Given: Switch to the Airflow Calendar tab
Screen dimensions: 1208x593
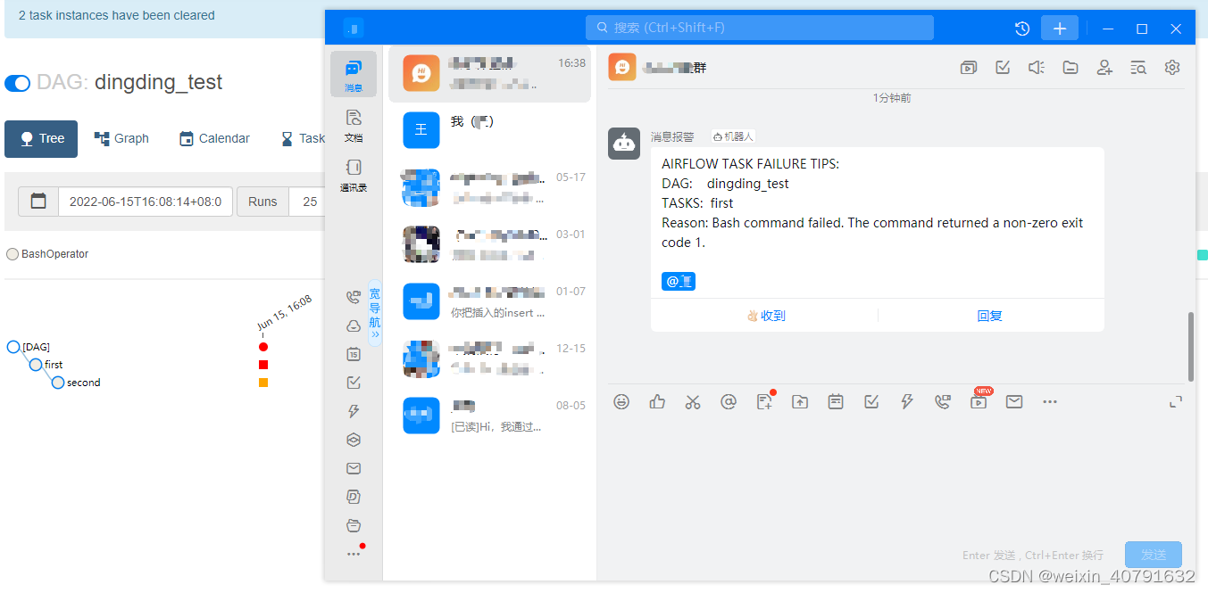Looking at the screenshot, I should [x=214, y=139].
